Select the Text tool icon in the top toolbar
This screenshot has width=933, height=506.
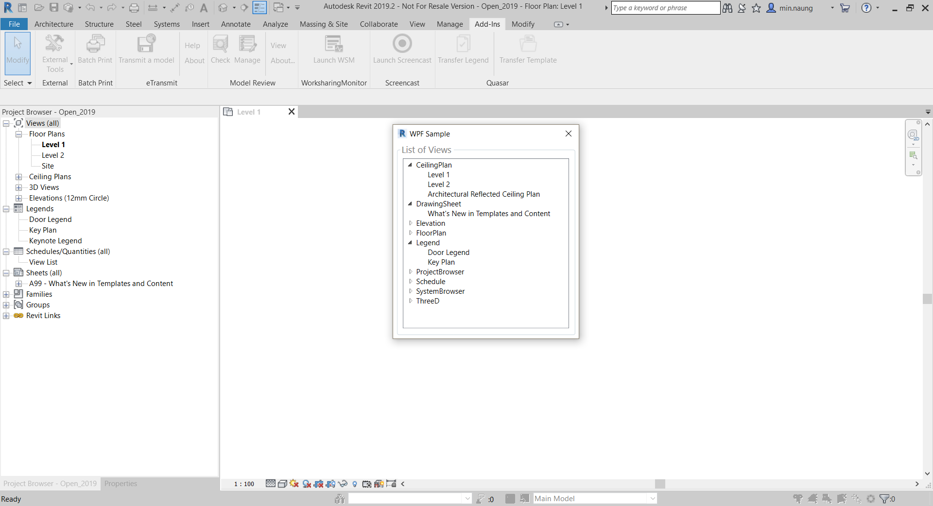point(204,8)
